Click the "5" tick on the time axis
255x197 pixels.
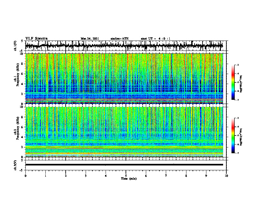[126, 176]
